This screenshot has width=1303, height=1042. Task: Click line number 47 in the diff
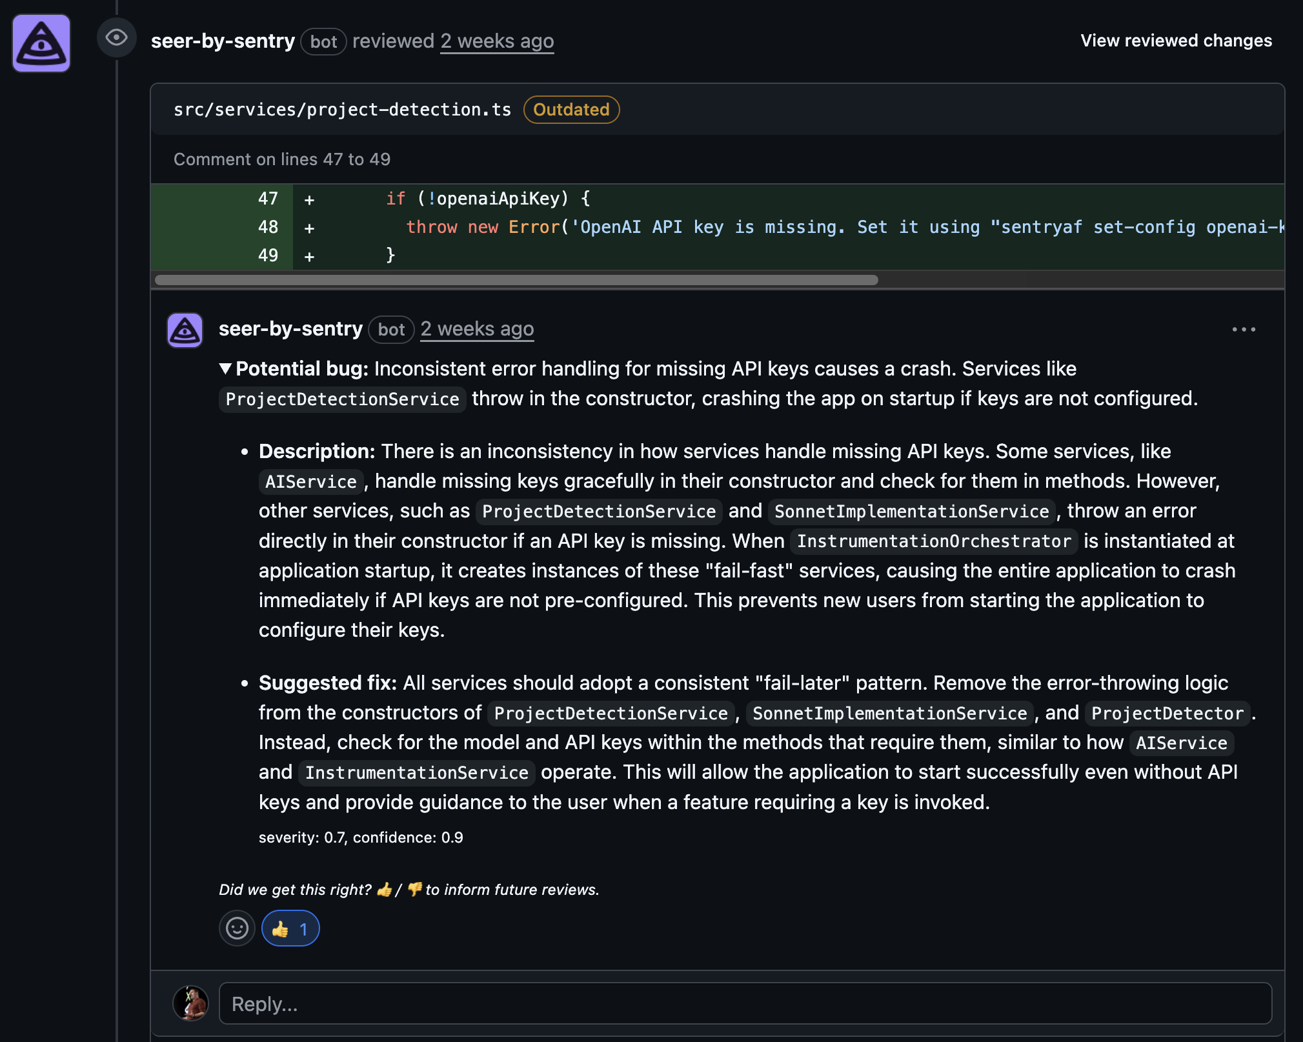coord(268,199)
